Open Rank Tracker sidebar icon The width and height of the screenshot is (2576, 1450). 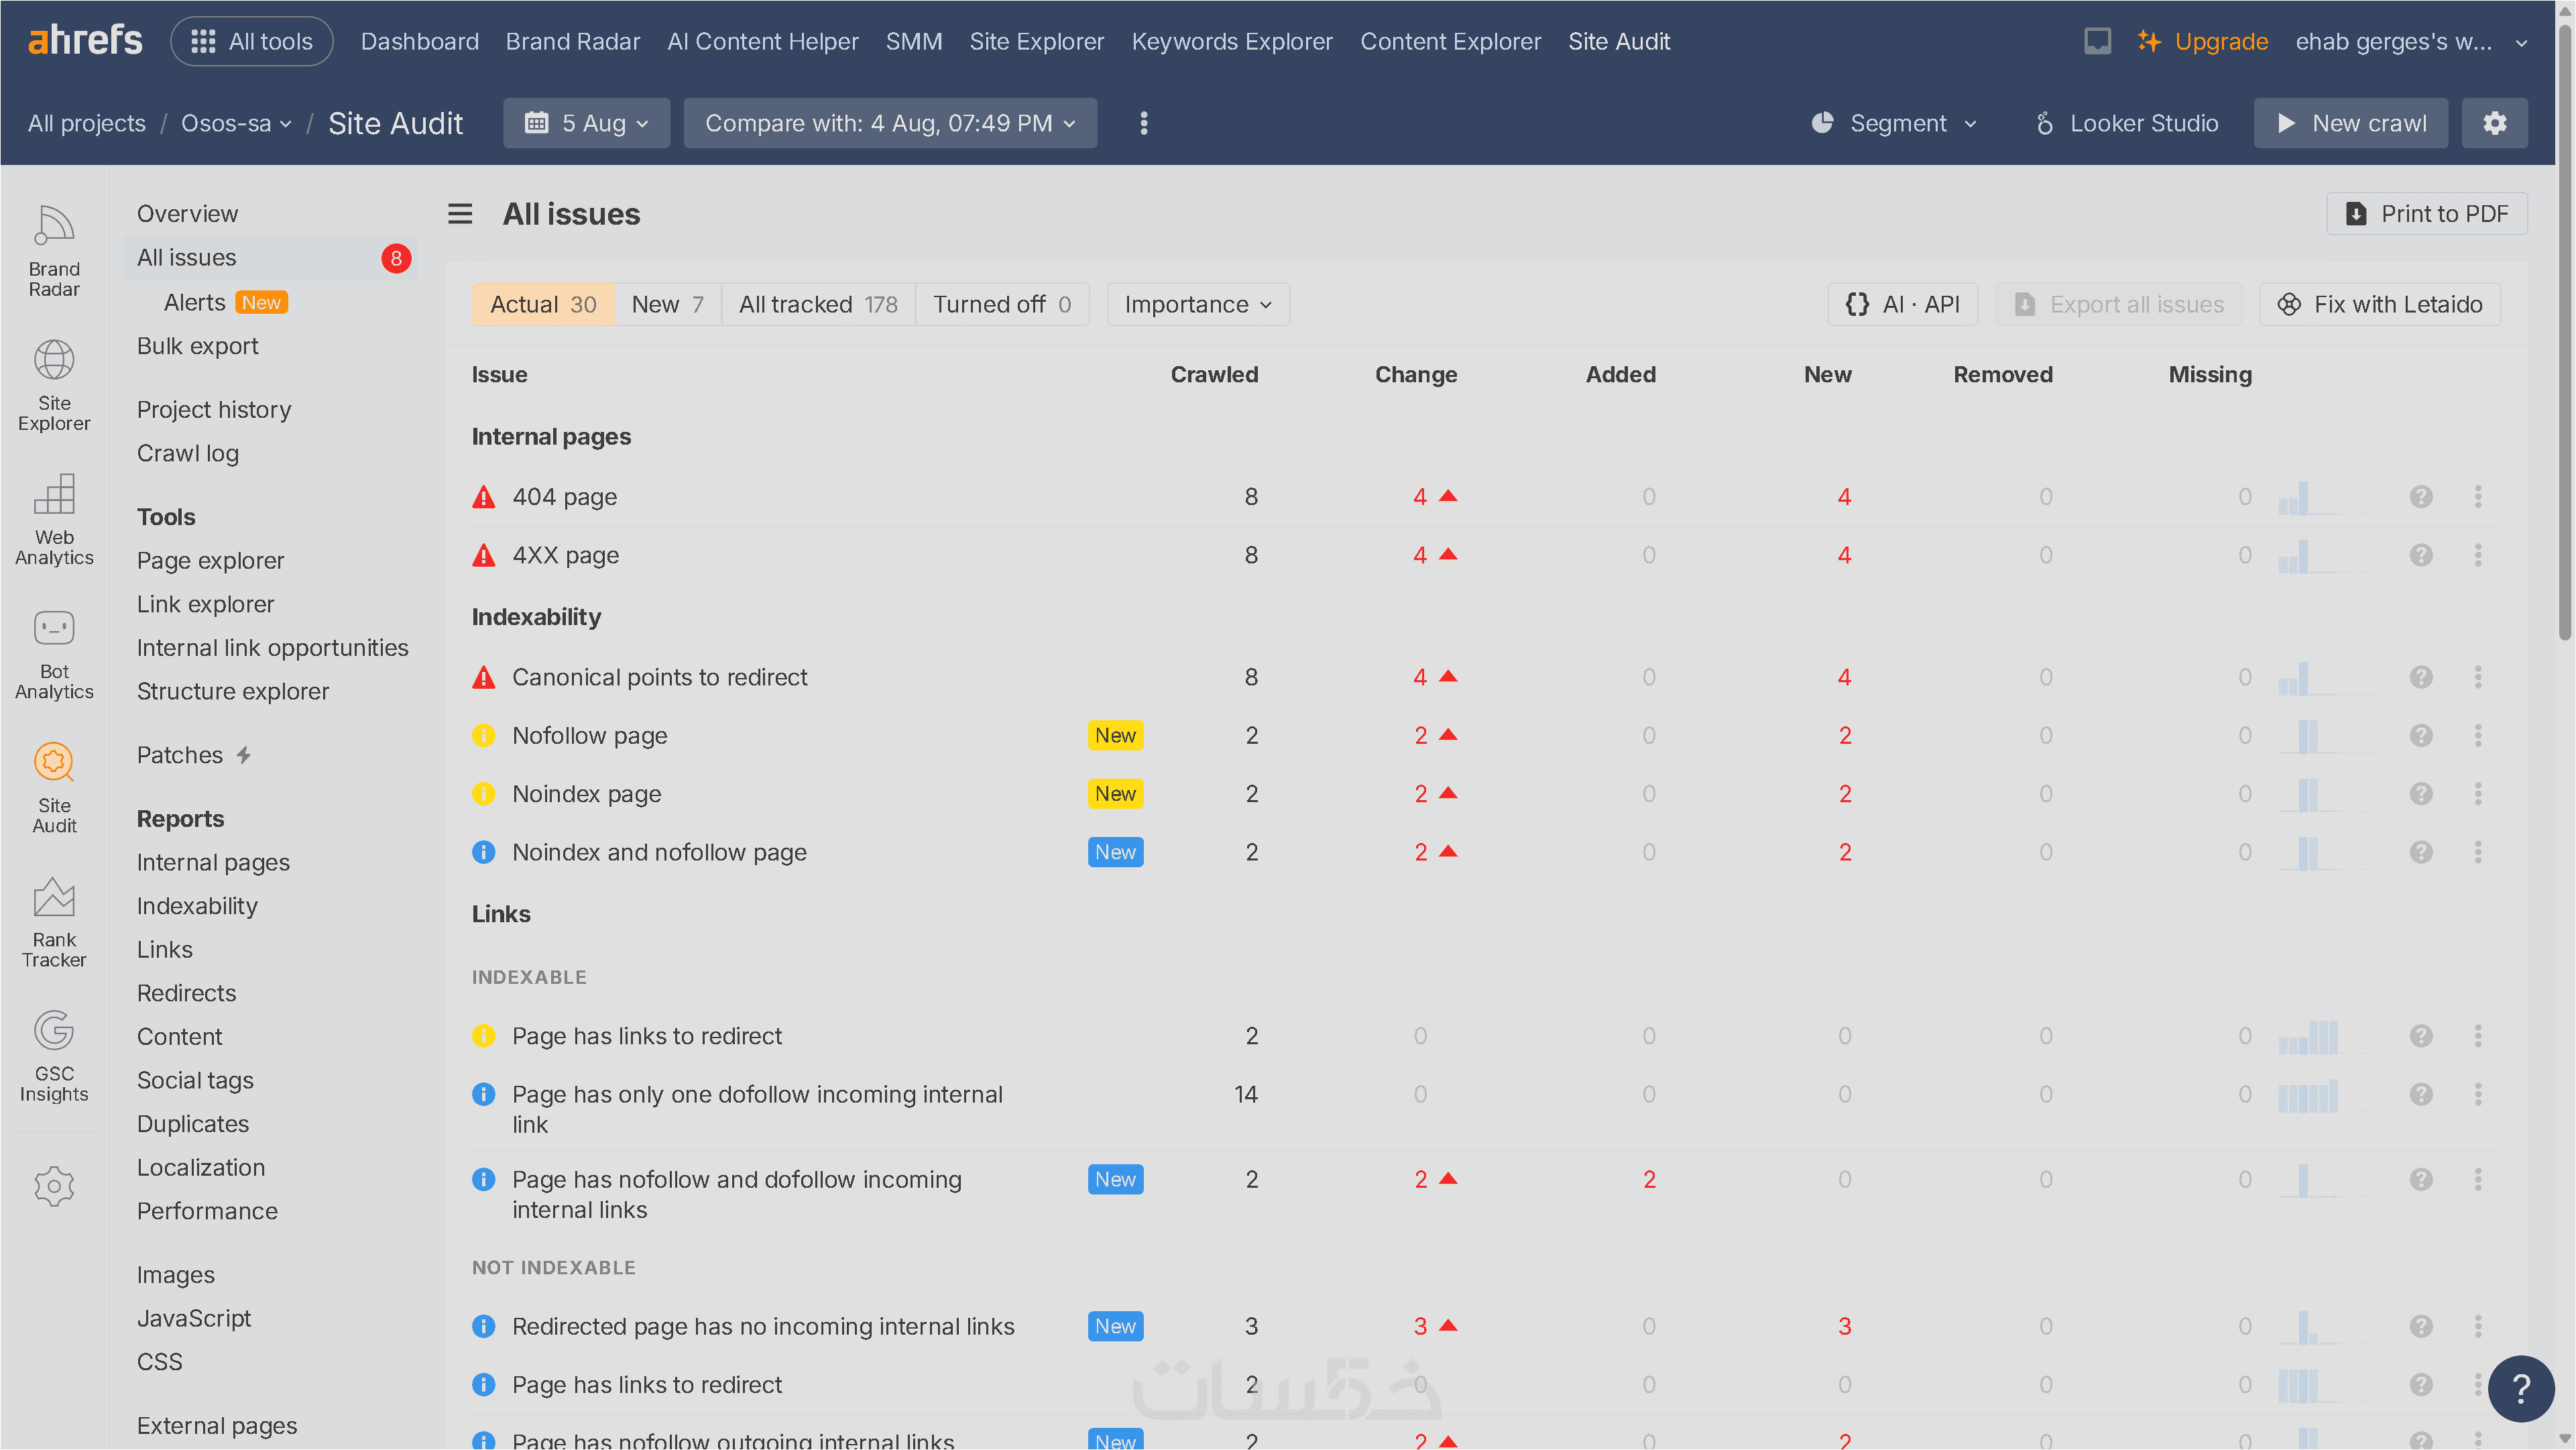pyautogui.click(x=54, y=922)
